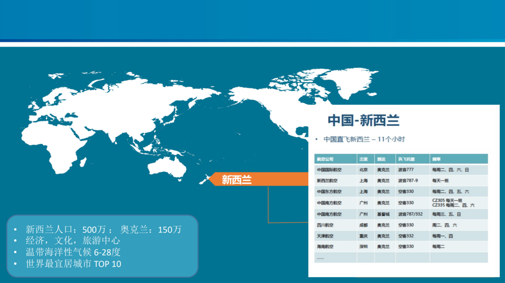The height and width of the screenshot is (283, 505).
Task: Click the 执飞机型 column header
Action: pyautogui.click(x=406, y=159)
